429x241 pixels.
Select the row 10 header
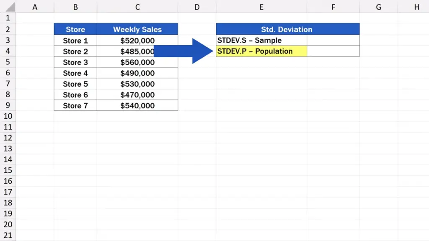tap(8, 116)
